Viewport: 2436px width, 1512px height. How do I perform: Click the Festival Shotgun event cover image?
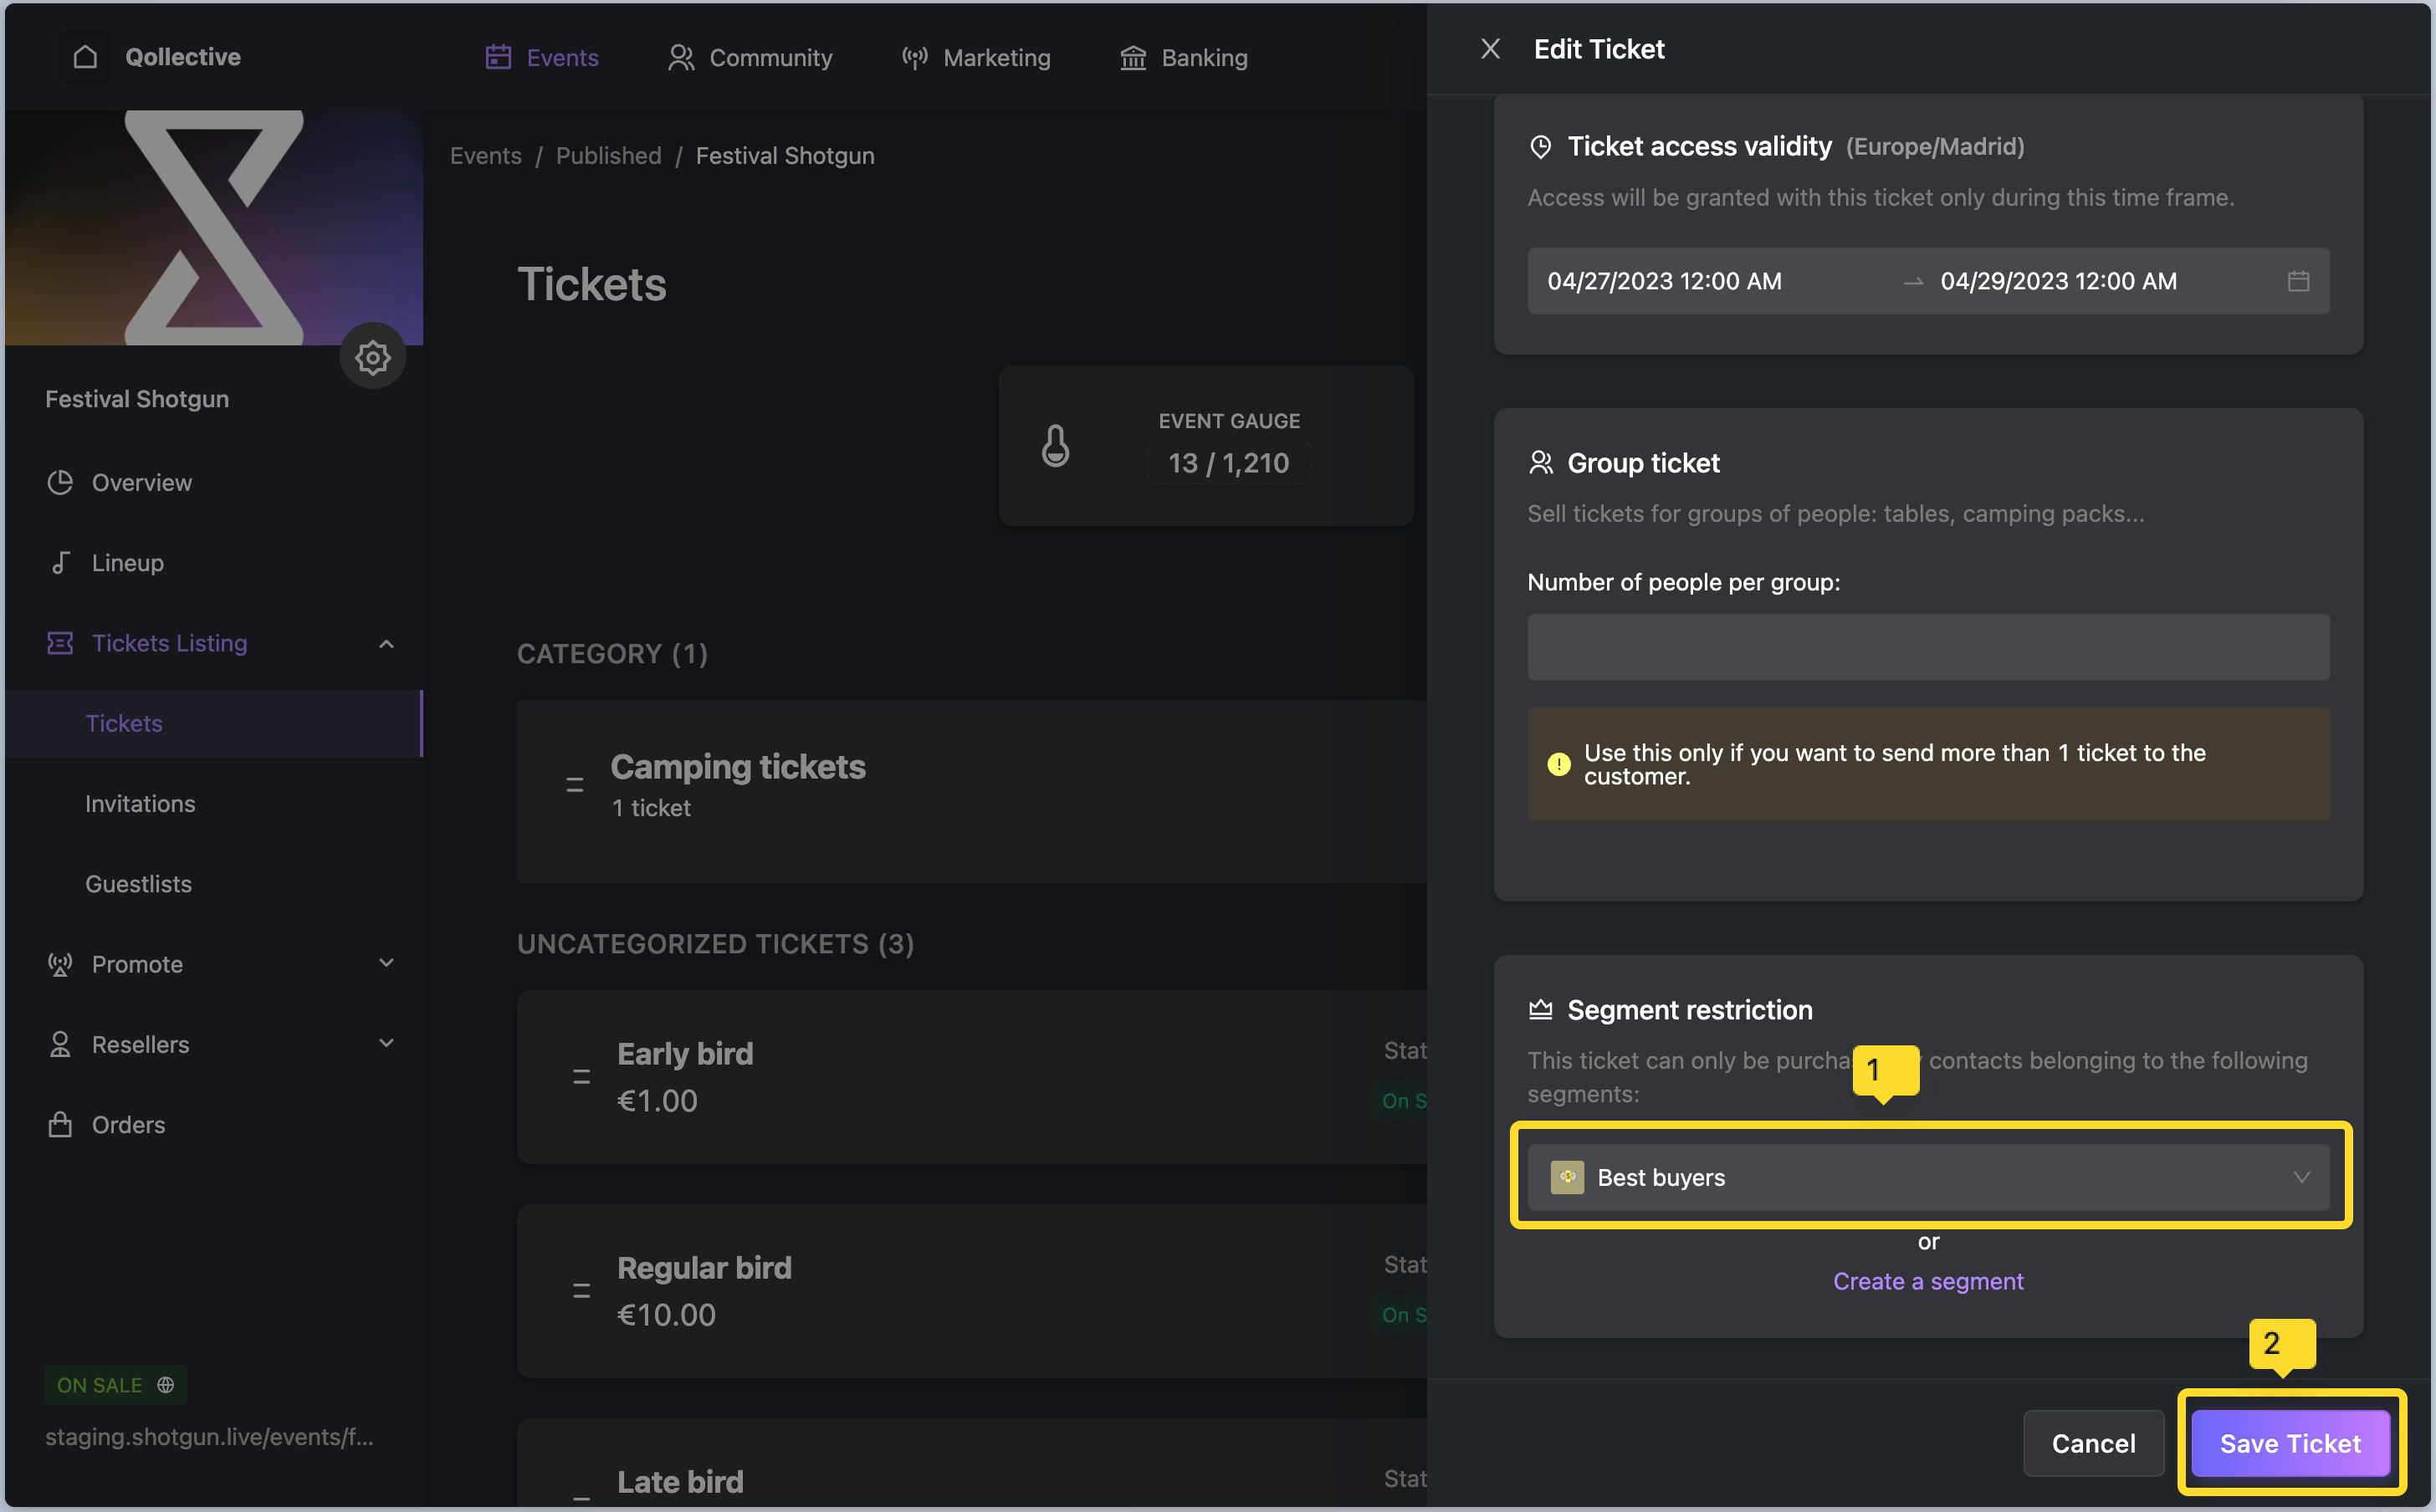pyautogui.click(x=214, y=228)
